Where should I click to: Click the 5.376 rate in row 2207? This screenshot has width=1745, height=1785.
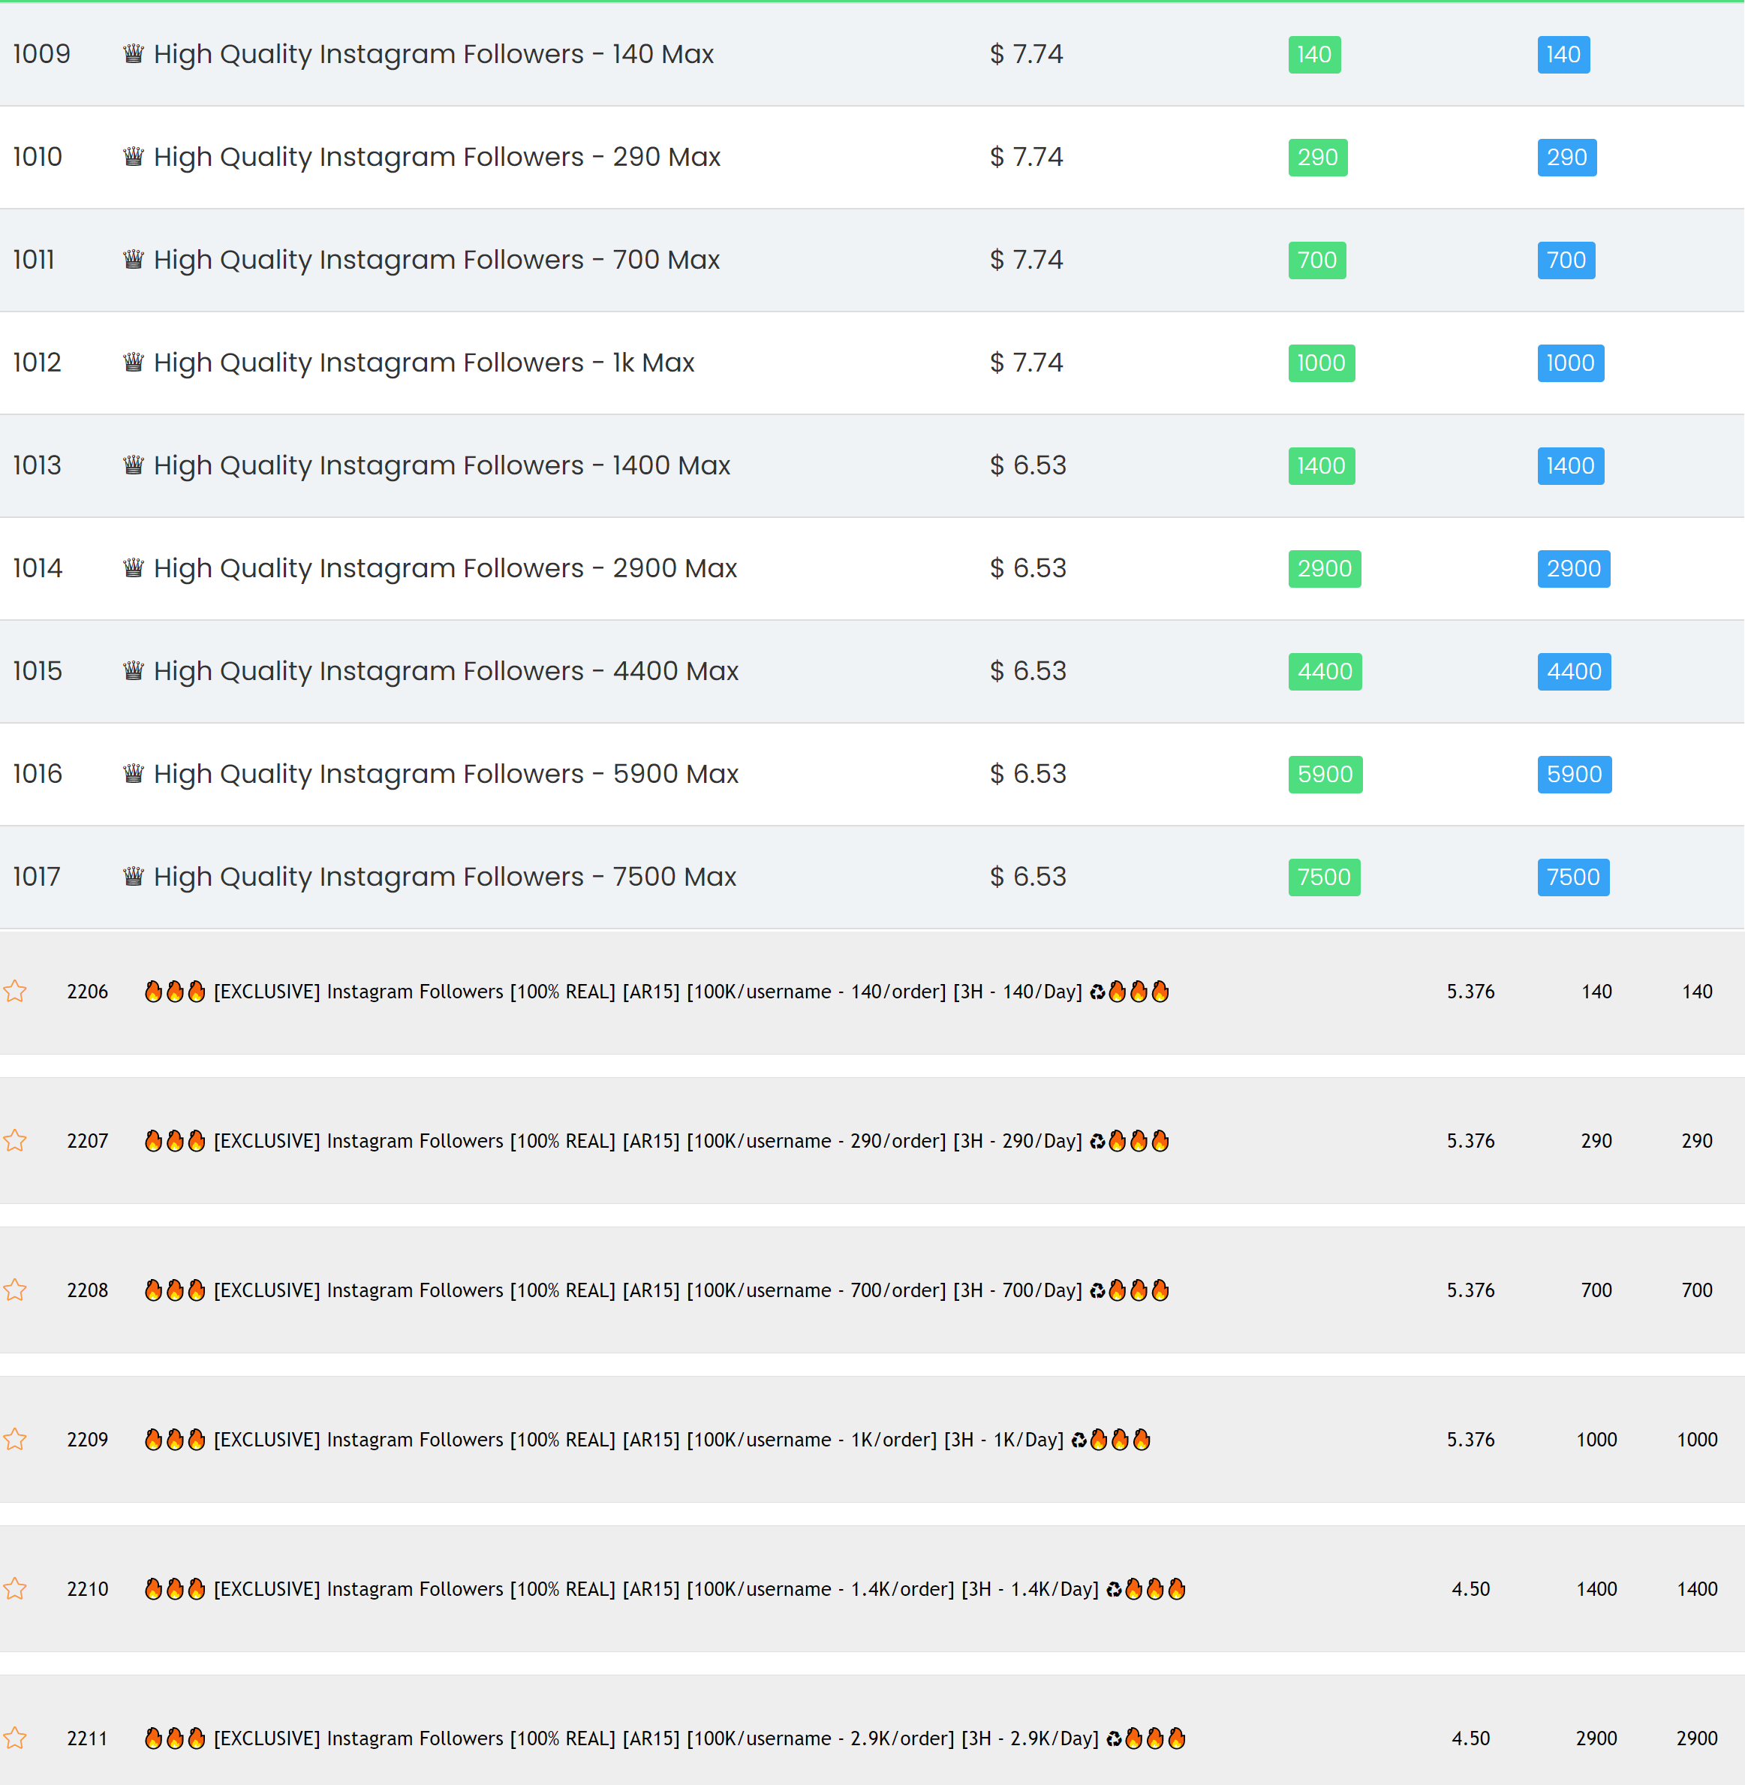coord(1470,1140)
